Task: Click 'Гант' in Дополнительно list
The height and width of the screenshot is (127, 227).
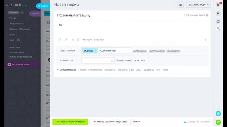Action: tap(132, 70)
